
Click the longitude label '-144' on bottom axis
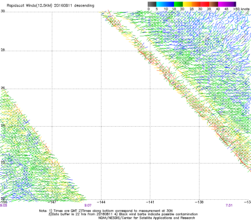pos(101,202)
